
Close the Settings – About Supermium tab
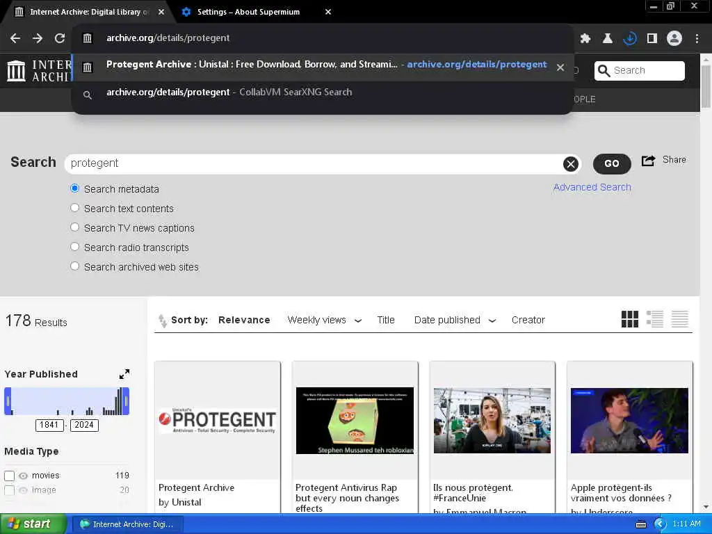[328, 12]
